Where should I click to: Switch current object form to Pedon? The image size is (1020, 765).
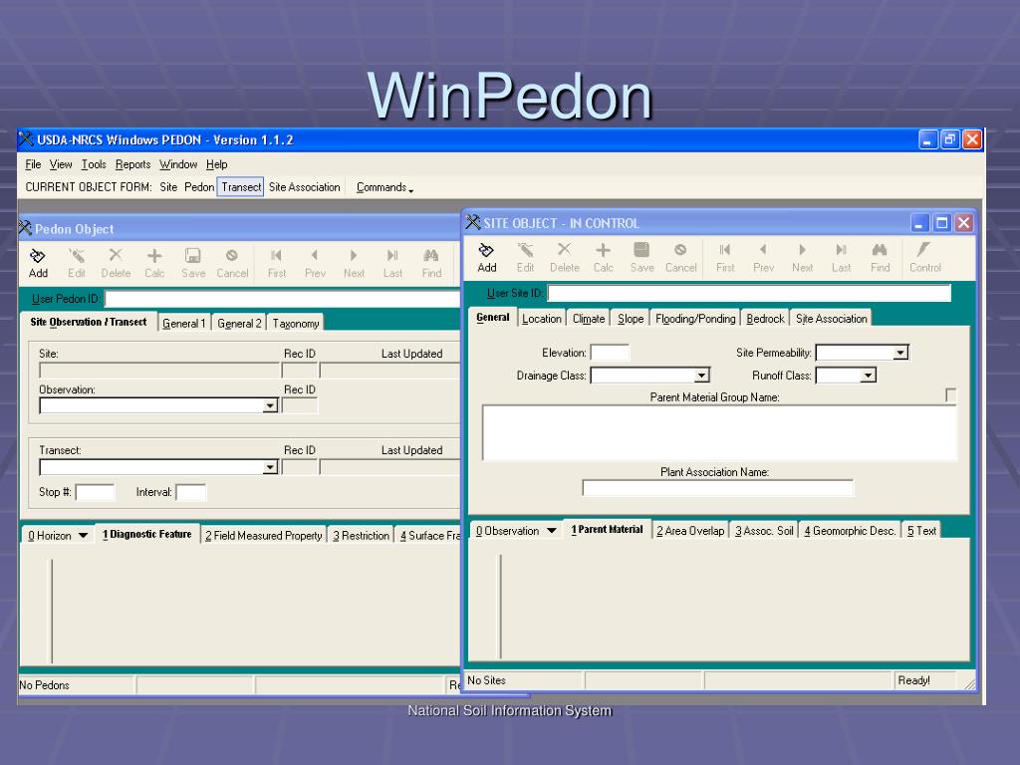pyautogui.click(x=199, y=187)
